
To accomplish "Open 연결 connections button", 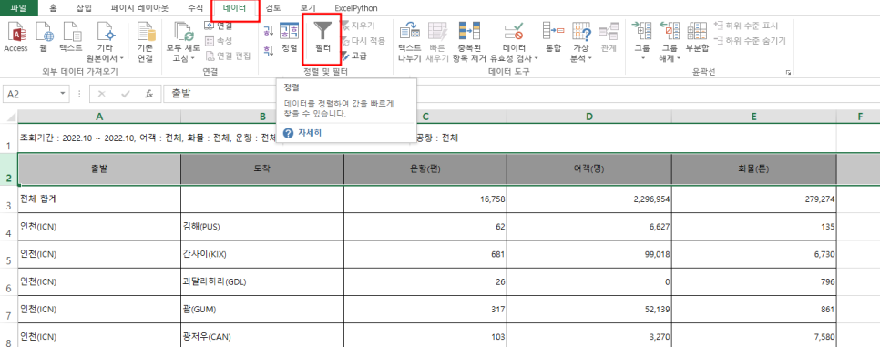I will pos(219,26).
